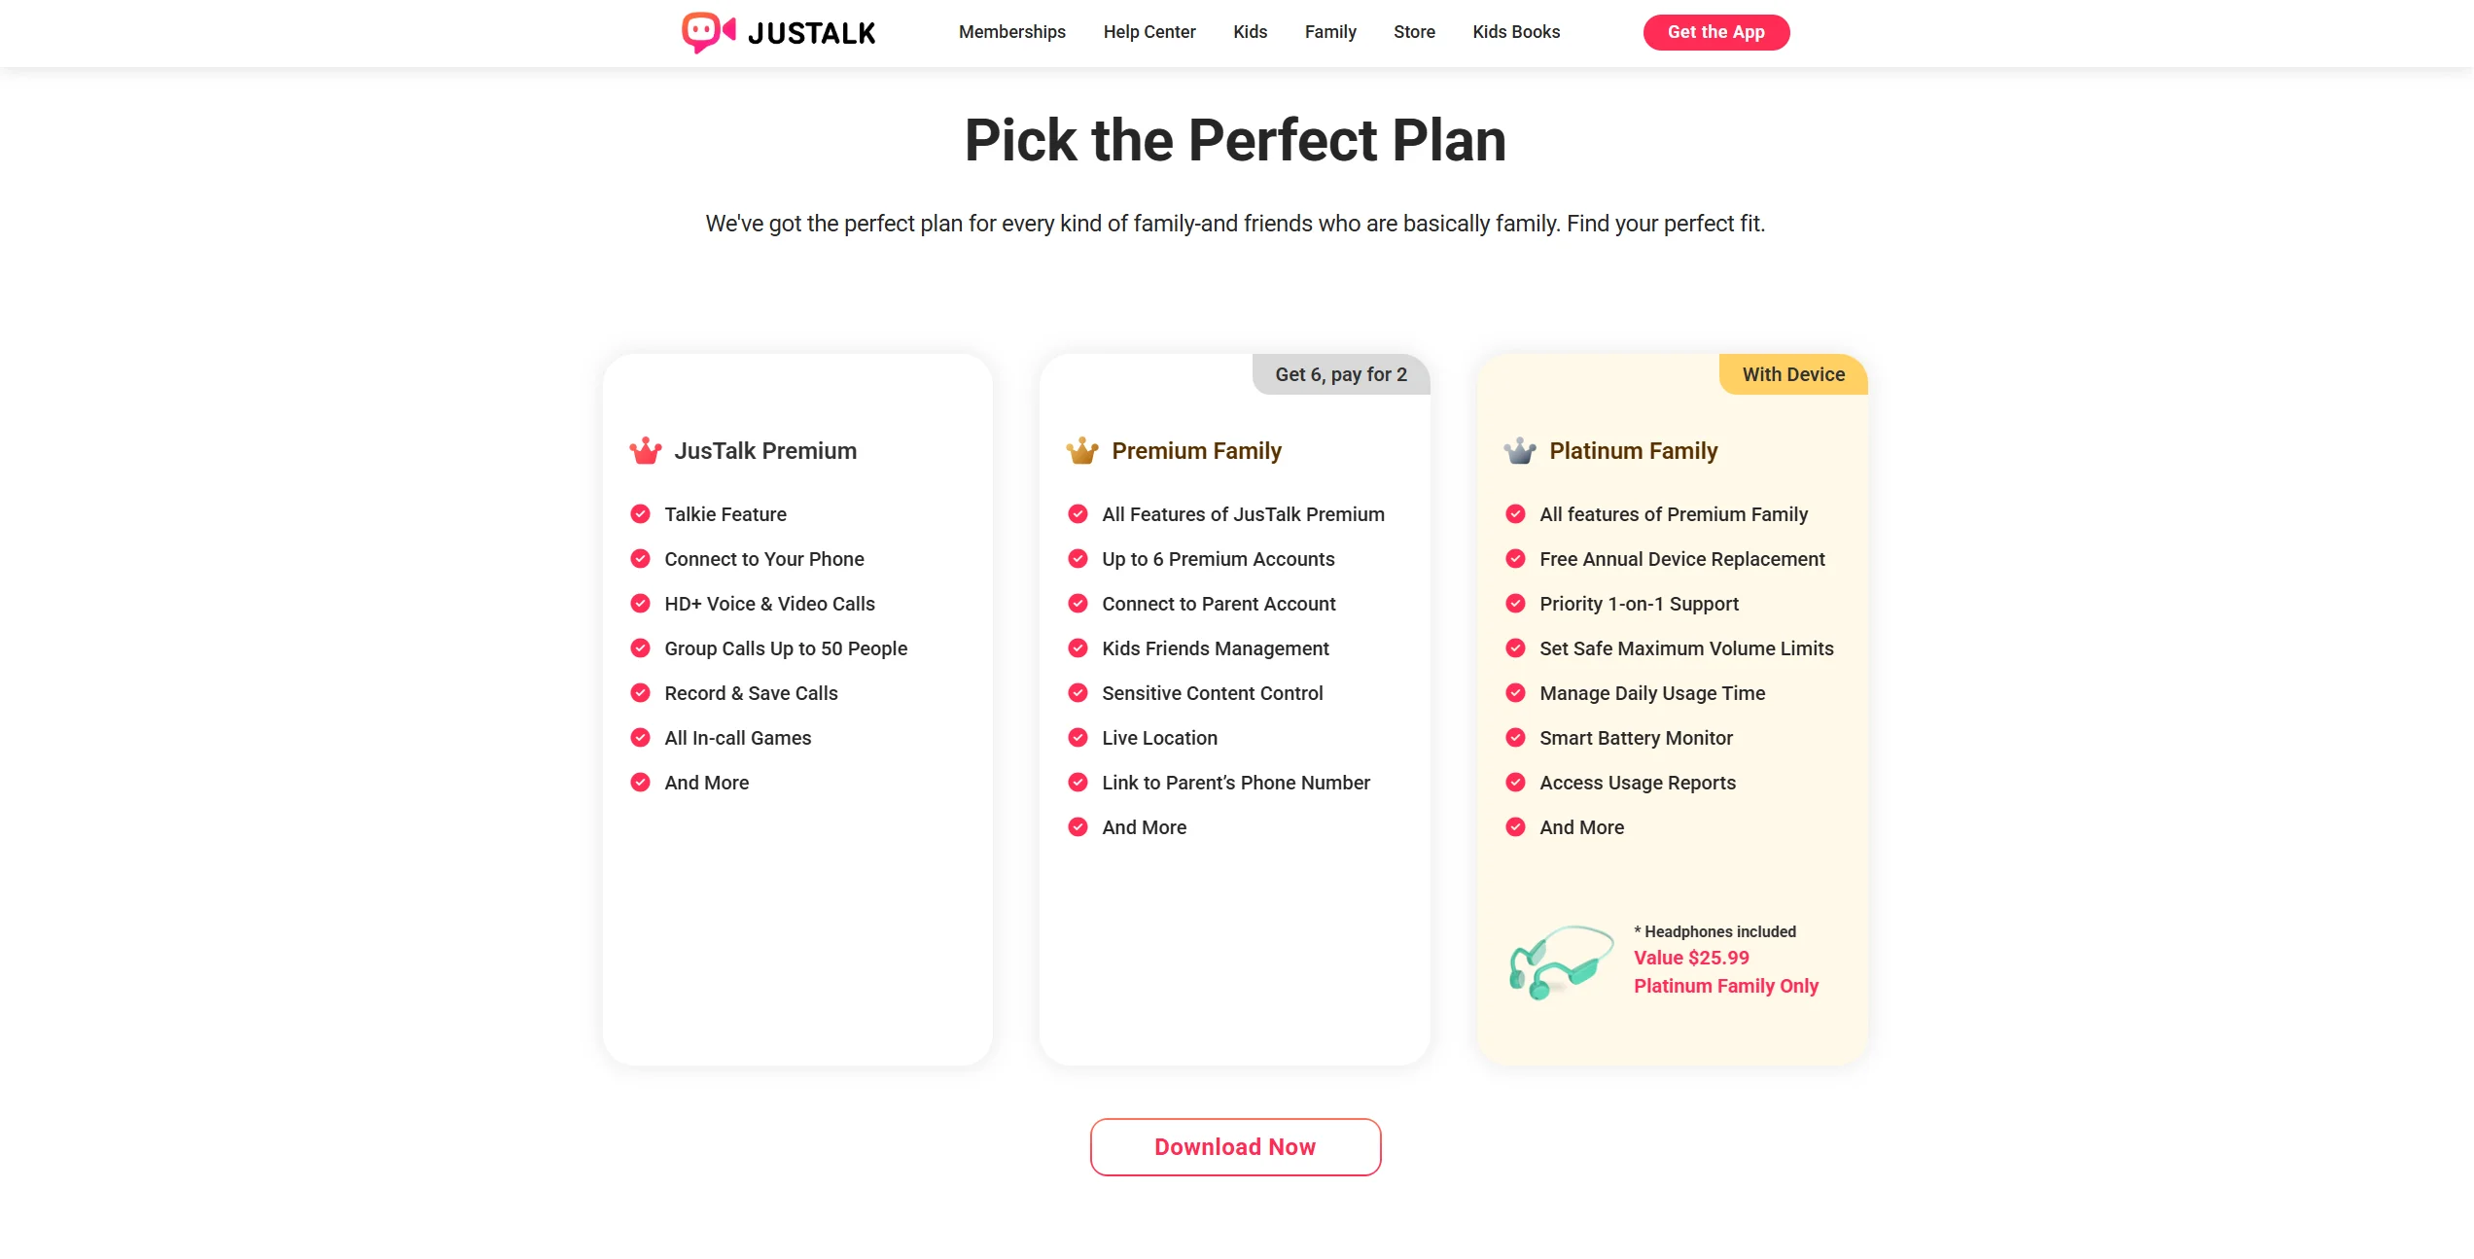Image resolution: width=2474 pixels, height=1259 pixels.
Task: Select the red crown icon on JusTalk Premium
Action: (643, 449)
